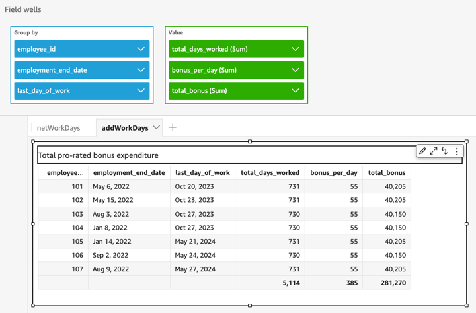Expand employee_id field well dropdown

[141, 49]
